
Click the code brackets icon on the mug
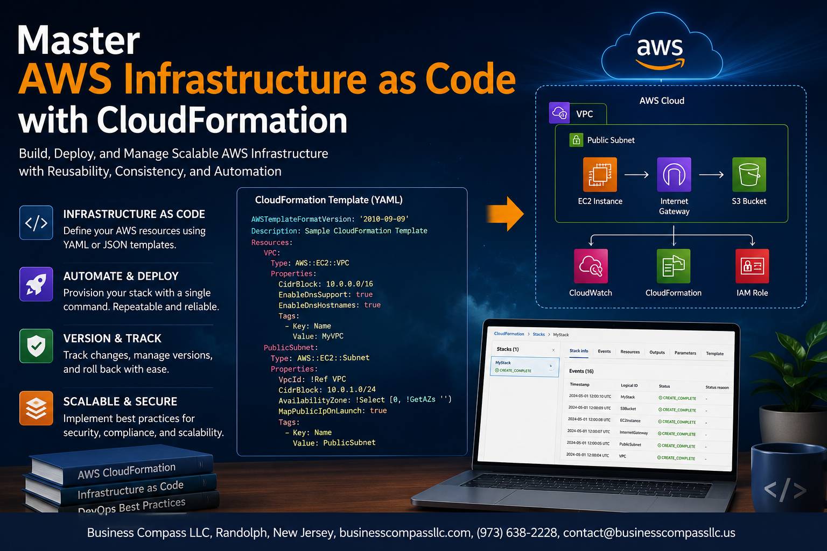[785, 490]
